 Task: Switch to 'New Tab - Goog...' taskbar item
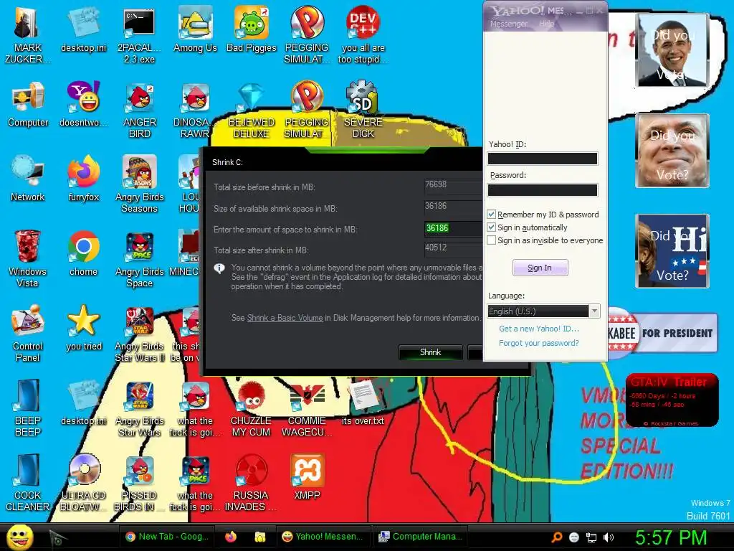pyautogui.click(x=167, y=537)
